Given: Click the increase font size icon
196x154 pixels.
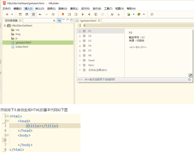Looking at the screenshot, I should pos(112,14).
